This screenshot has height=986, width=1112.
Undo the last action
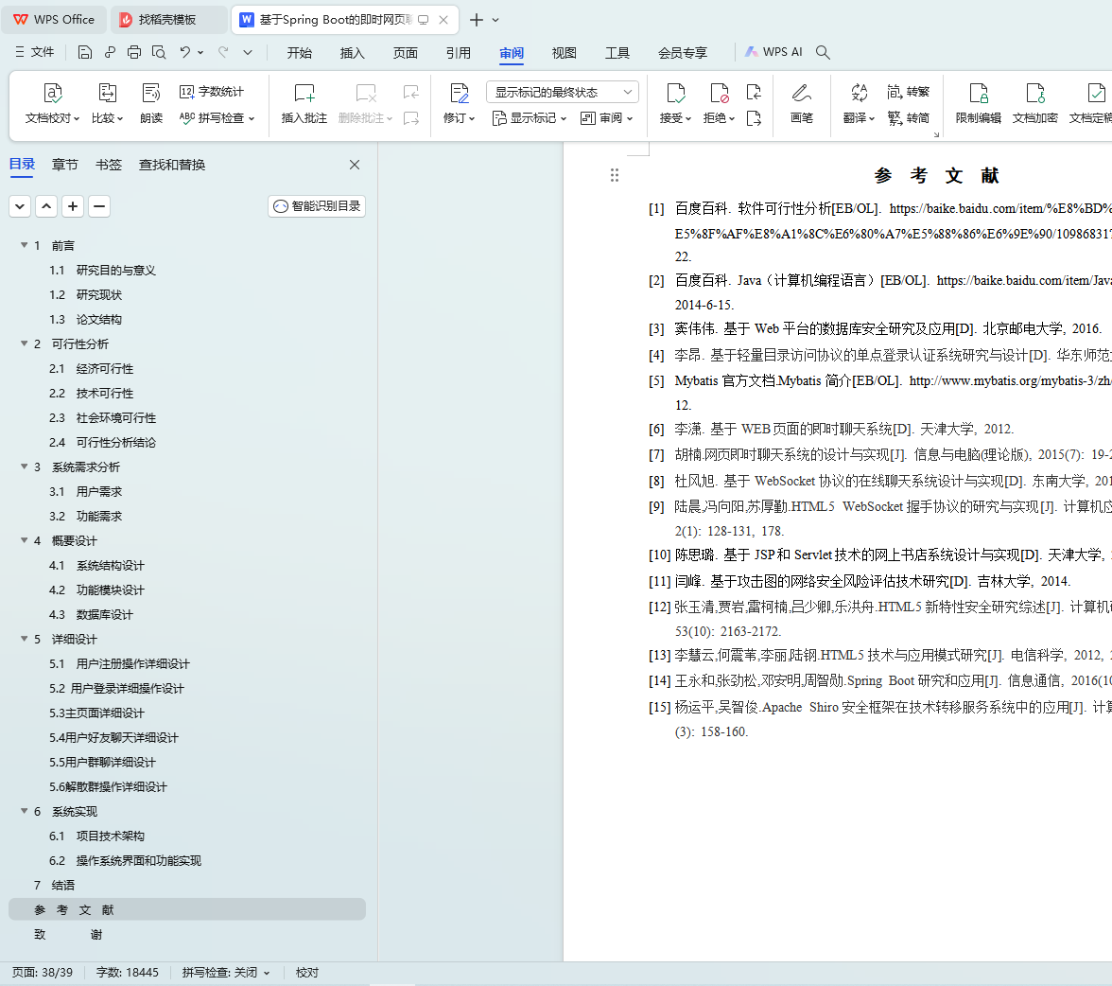click(x=185, y=52)
